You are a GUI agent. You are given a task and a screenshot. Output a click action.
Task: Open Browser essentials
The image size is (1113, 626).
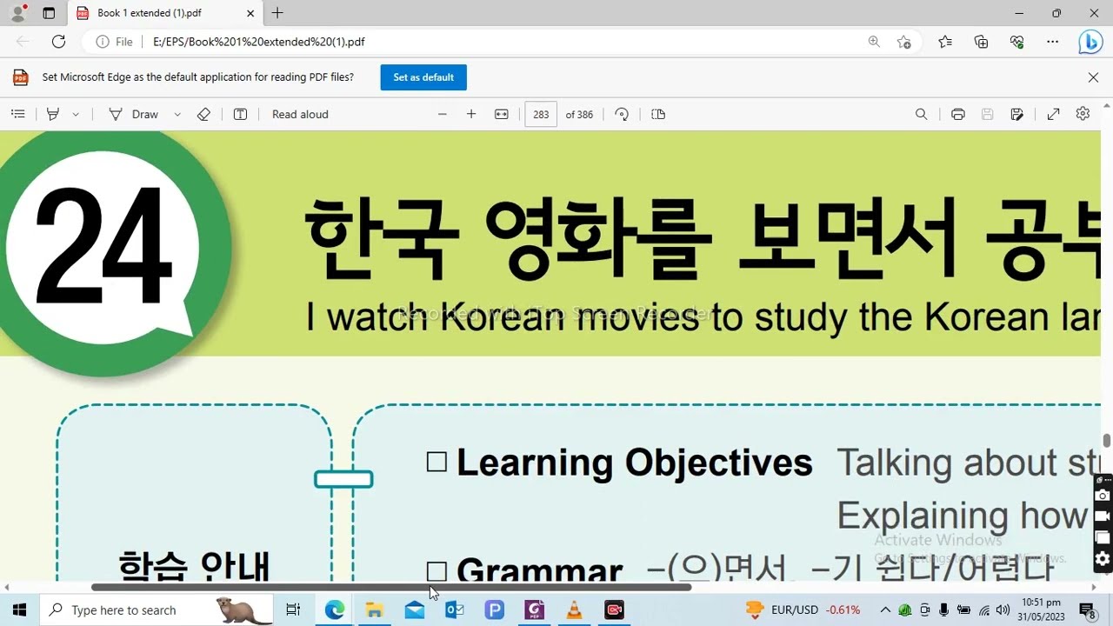click(1016, 42)
